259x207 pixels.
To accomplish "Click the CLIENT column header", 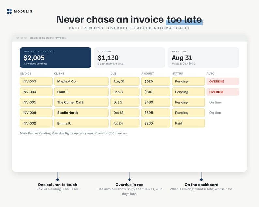I will click(x=59, y=73).
